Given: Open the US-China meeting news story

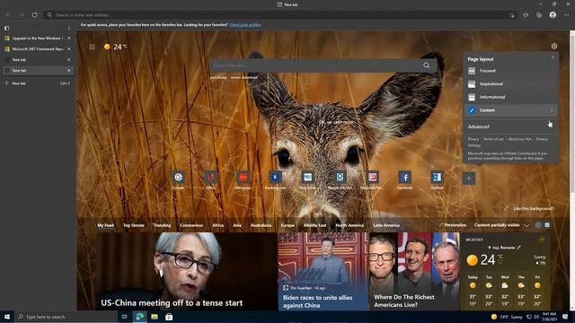Looking at the screenshot, I should [x=187, y=271].
